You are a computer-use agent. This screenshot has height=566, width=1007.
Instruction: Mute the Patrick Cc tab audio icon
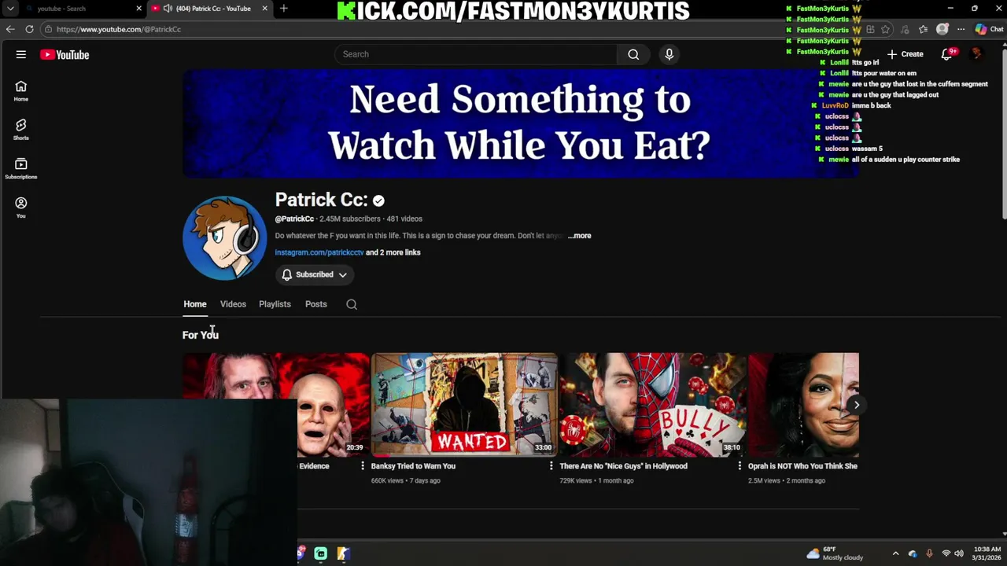168,9
